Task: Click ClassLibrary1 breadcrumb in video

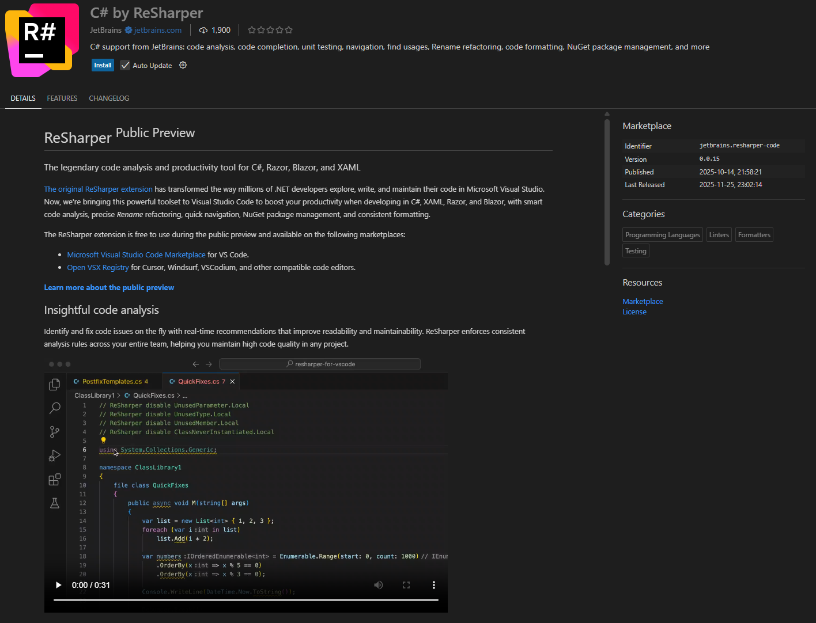Action: point(95,396)
